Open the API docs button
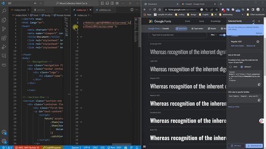Image resolution: width=266 pixels, height=149 pixels. click(236, 146)
